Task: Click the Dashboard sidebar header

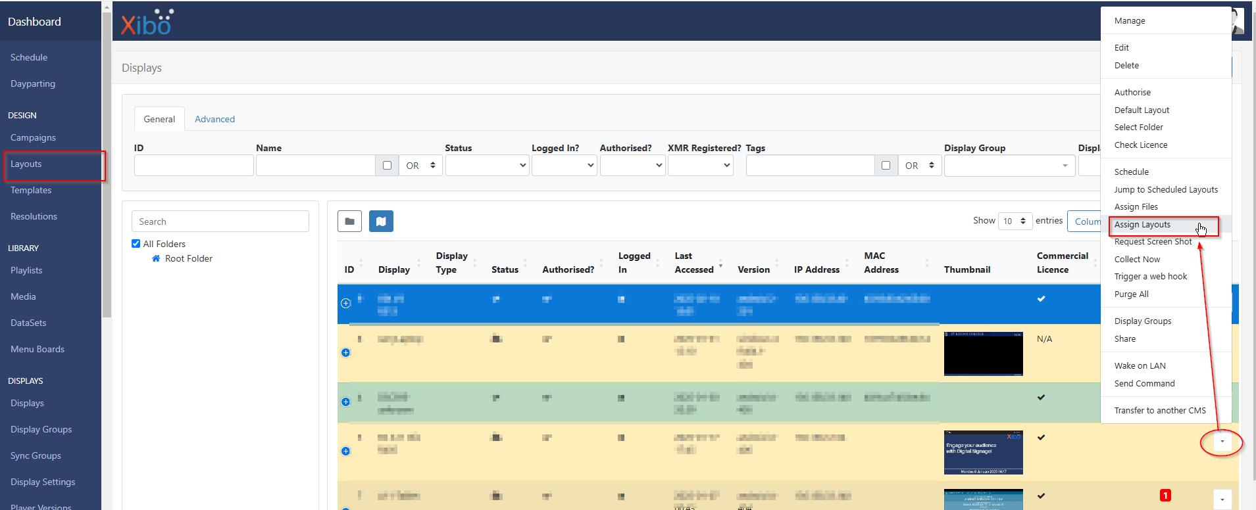Action: point(34,22)
